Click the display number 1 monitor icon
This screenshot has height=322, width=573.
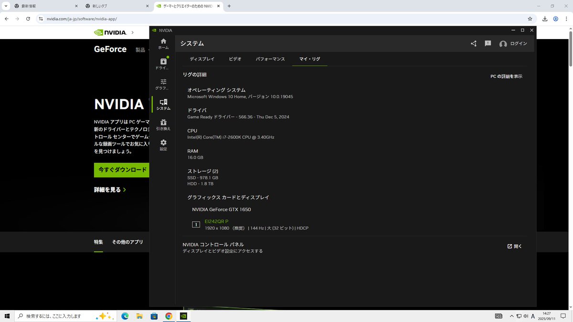coord(196,225)
